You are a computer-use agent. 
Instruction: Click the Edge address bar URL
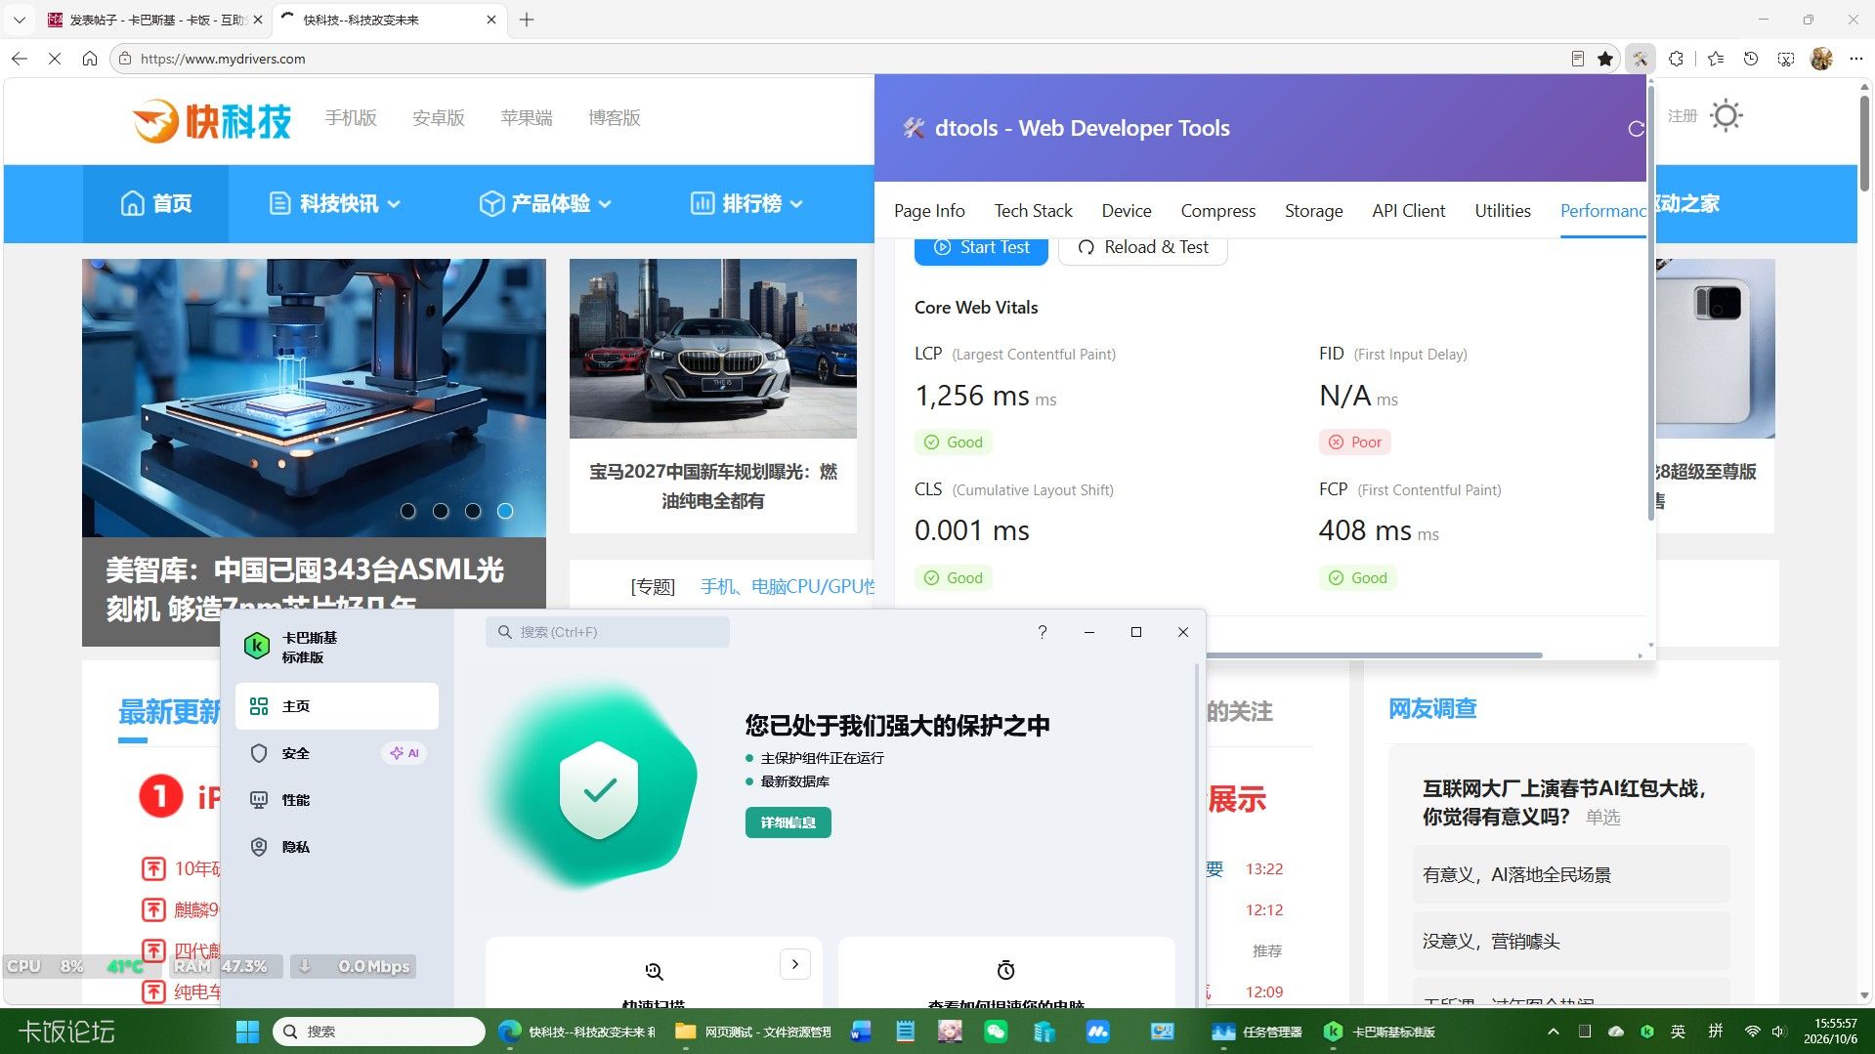pos(223,59)
